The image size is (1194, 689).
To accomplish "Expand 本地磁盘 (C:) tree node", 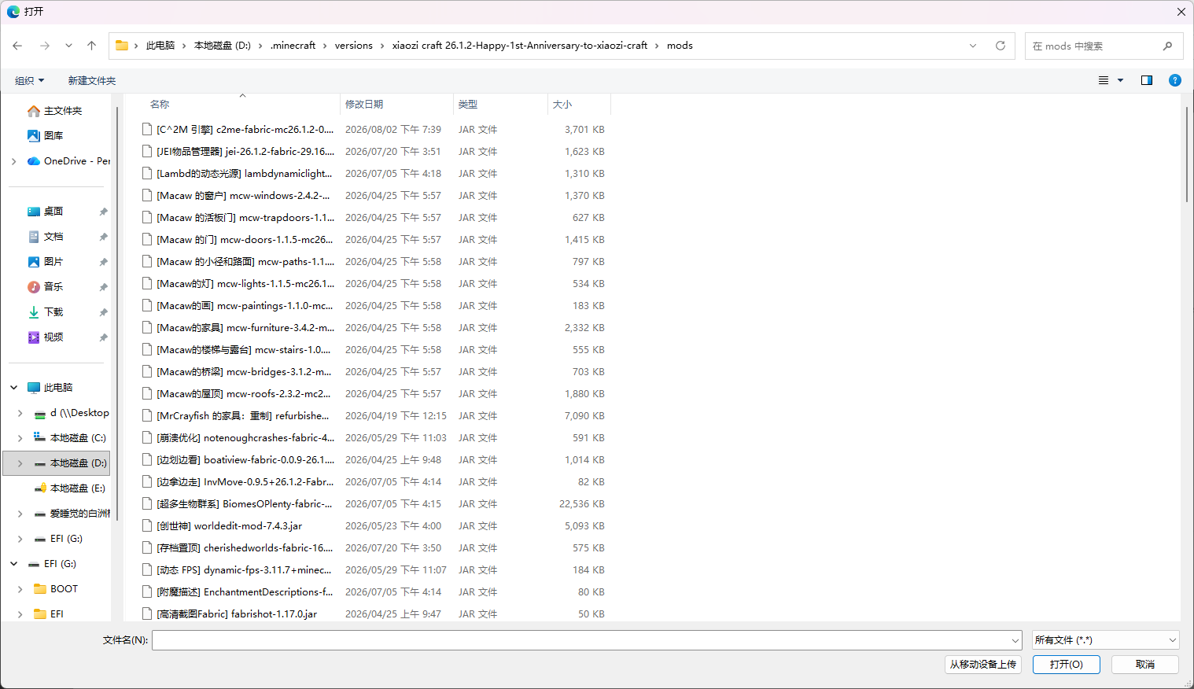I will (x=20, y=438).
